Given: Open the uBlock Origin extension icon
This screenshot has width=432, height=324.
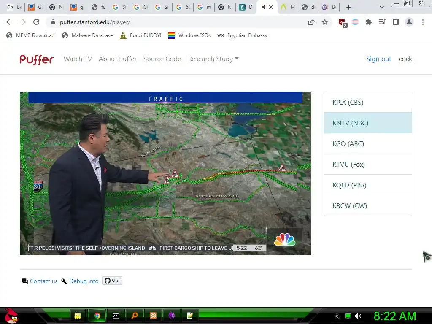Looking at the screenshot, I should click(343, 23).
